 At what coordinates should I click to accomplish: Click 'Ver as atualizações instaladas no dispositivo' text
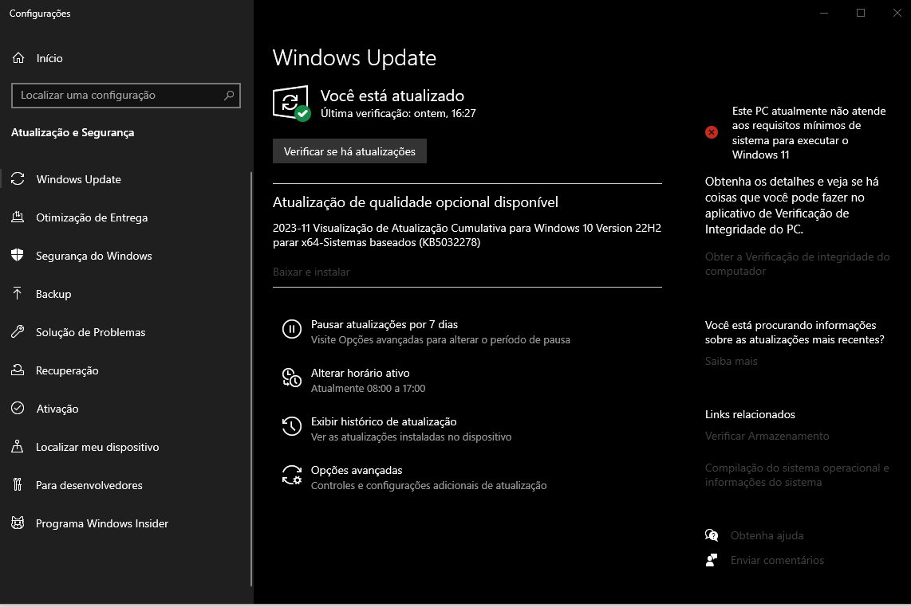click(x=411, y=437)
